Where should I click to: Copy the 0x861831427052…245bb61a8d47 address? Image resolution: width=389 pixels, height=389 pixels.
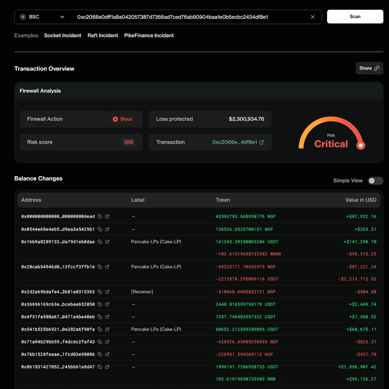[x=100, y=367]
